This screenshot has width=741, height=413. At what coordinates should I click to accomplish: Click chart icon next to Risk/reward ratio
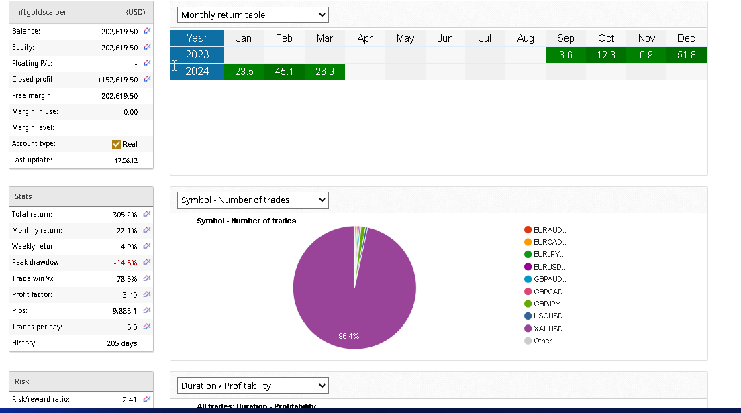tap(147, 400)
